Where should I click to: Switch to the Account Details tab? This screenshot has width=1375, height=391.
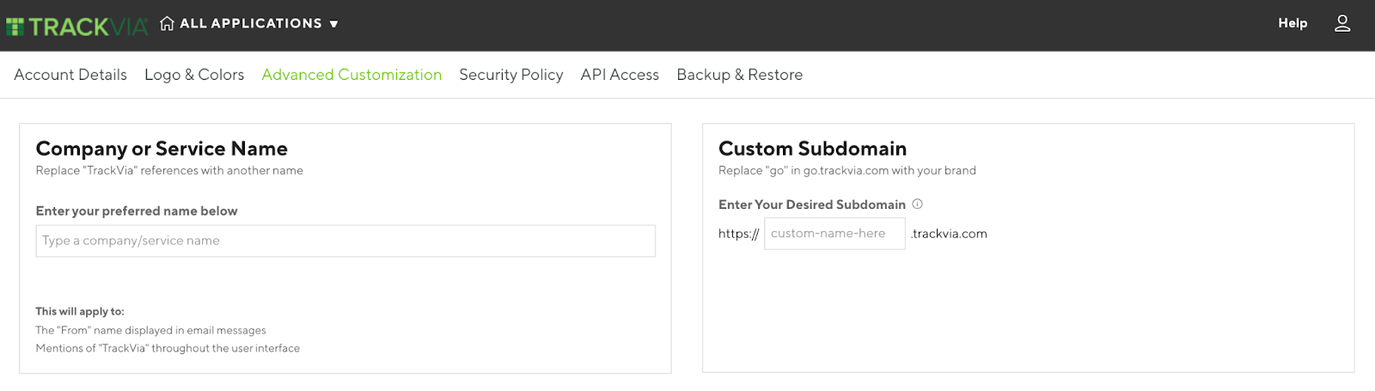tap(70, 75)
